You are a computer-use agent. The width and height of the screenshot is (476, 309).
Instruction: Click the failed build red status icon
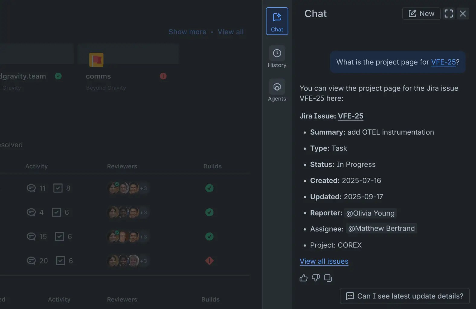pos(209,261)
